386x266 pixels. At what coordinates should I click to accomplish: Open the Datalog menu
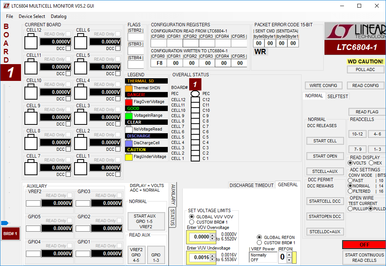(x=58, y=16)
